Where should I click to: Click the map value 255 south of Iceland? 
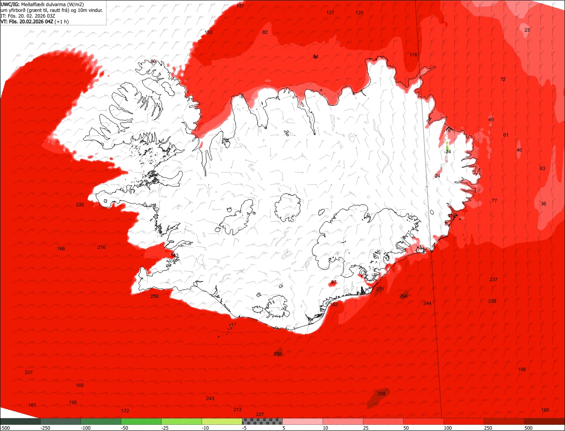point(278,354)
